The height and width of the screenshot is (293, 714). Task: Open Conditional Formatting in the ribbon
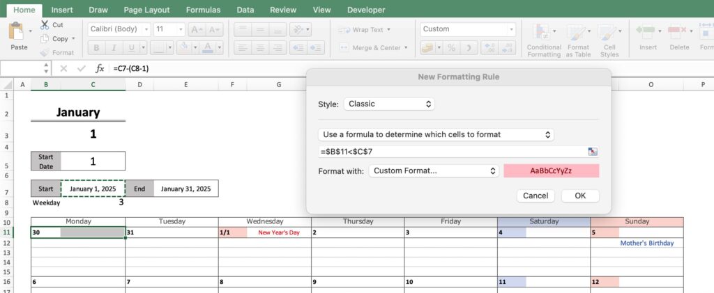tap(543, 40)
